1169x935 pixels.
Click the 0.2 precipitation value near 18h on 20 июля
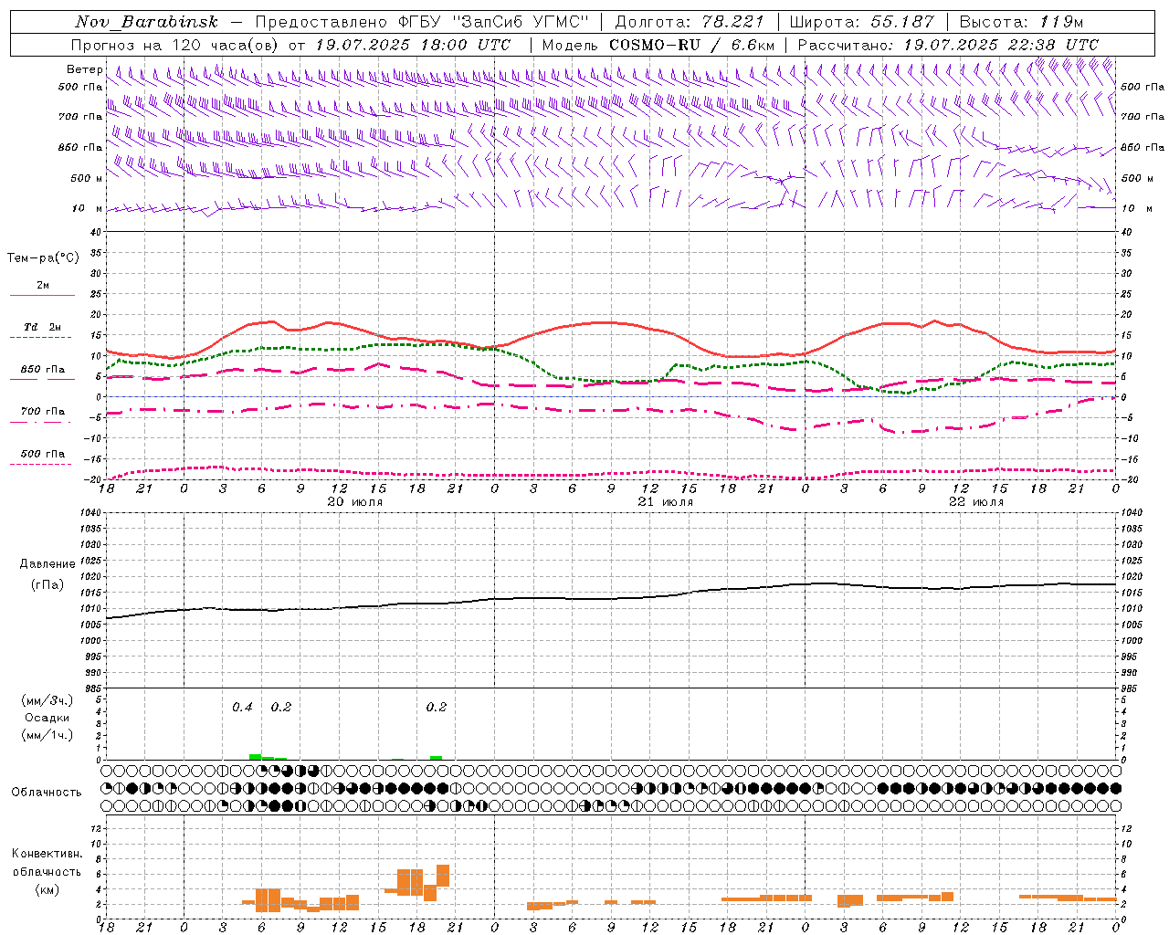(x=437, y=708)
